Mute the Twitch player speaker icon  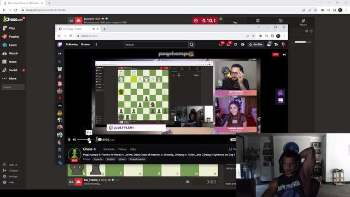coord(74,140)
